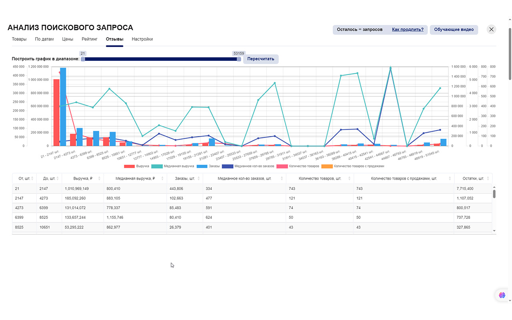Toggle Выручка series in chart legend

click(x=136, y=166)
